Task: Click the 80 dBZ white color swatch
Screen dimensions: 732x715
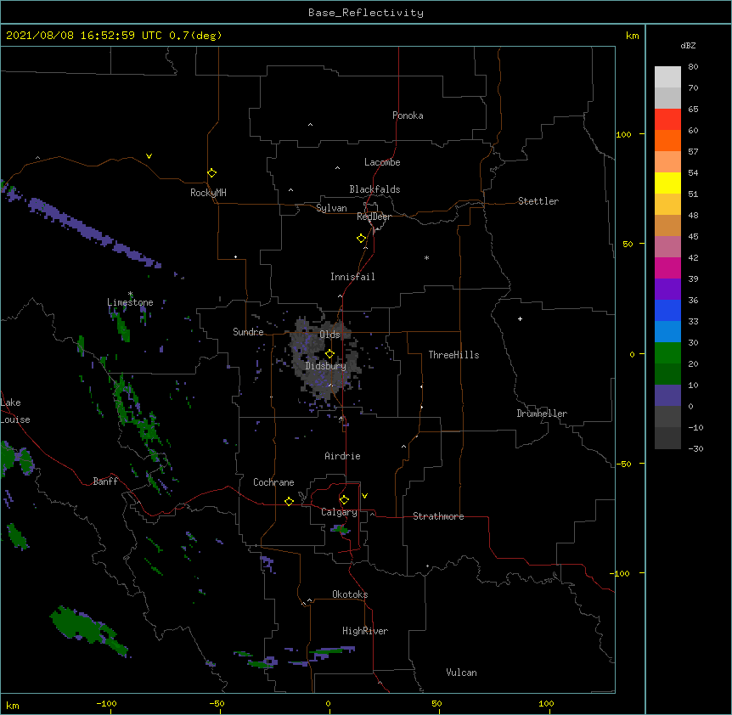Action: point(667,77)
